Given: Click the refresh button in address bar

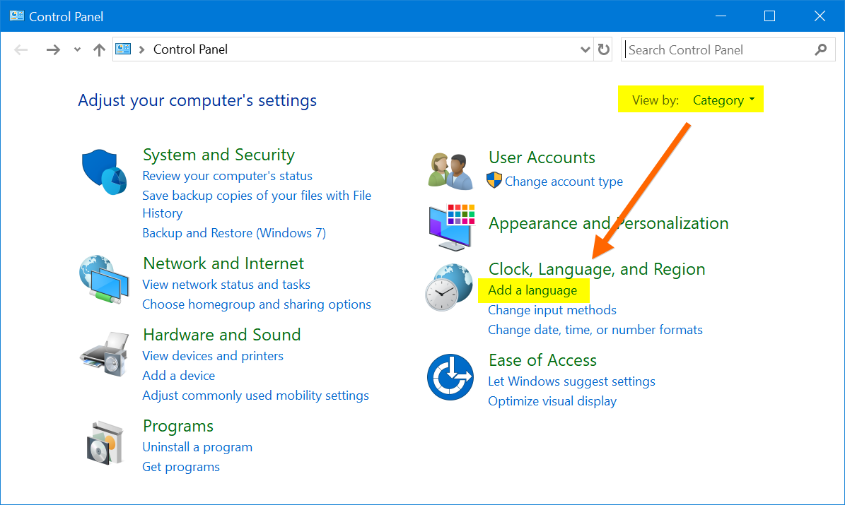Looking at the screenshot, I should pos(603,49).
